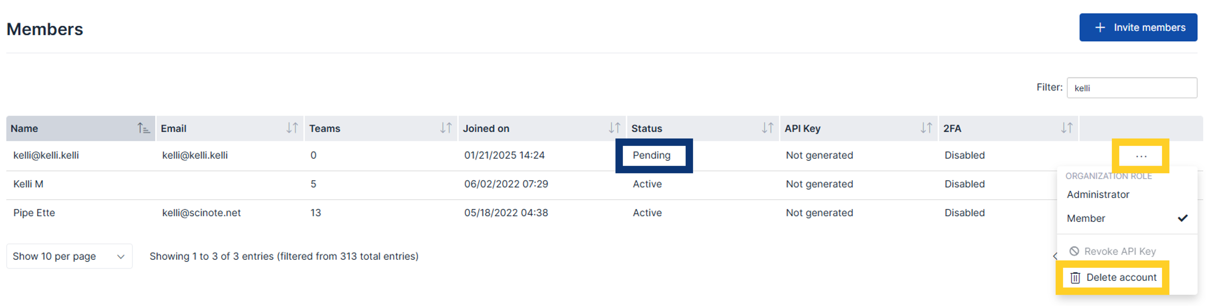Sort members by Name column arrow

pyautogui.click(x=143, y=128)
